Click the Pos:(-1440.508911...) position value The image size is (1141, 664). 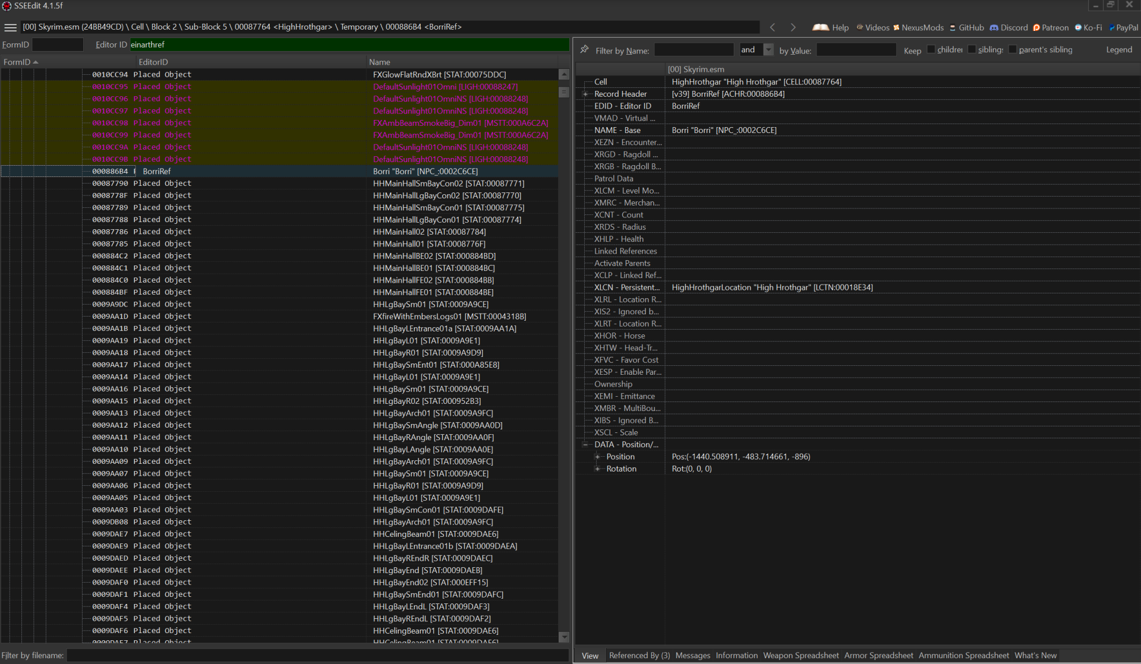click(740, 457)
